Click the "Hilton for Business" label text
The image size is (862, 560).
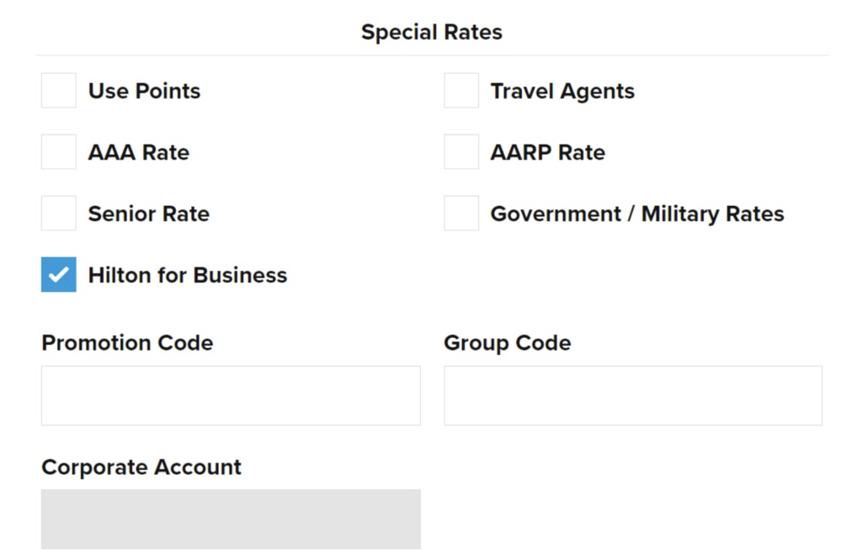click(x=188, y=275)
